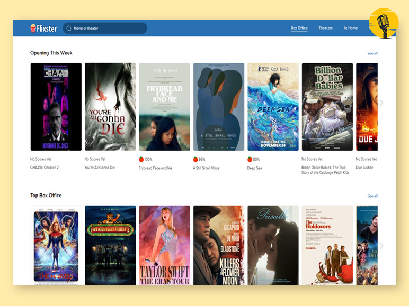Click No Scores Yet under CHAAW poster
Screen dimensions: 409x306
click(41, 159)
